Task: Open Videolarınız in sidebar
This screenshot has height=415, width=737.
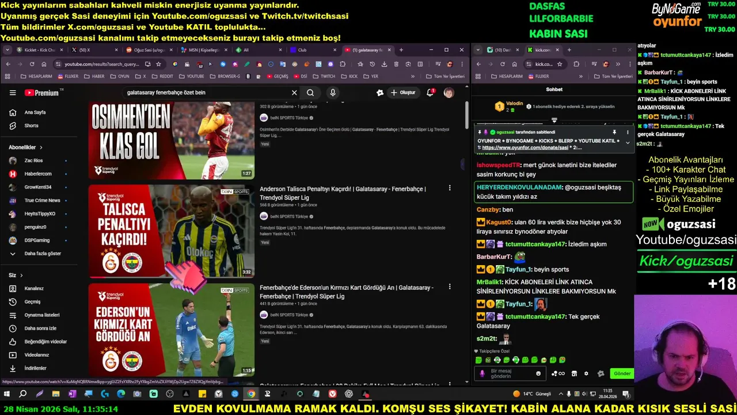Action: (37, 355)
